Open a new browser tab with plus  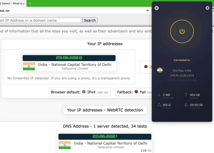[x=30, y=3]
